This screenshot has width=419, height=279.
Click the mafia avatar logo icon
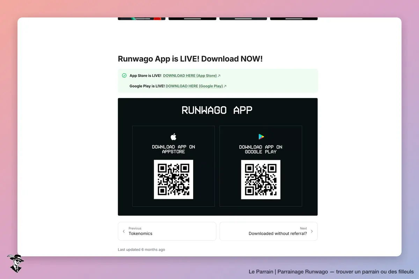click(15, 263)
